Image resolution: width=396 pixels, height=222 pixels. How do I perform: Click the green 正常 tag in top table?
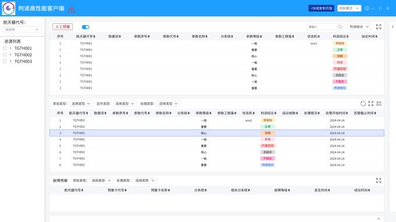point(340,50)
